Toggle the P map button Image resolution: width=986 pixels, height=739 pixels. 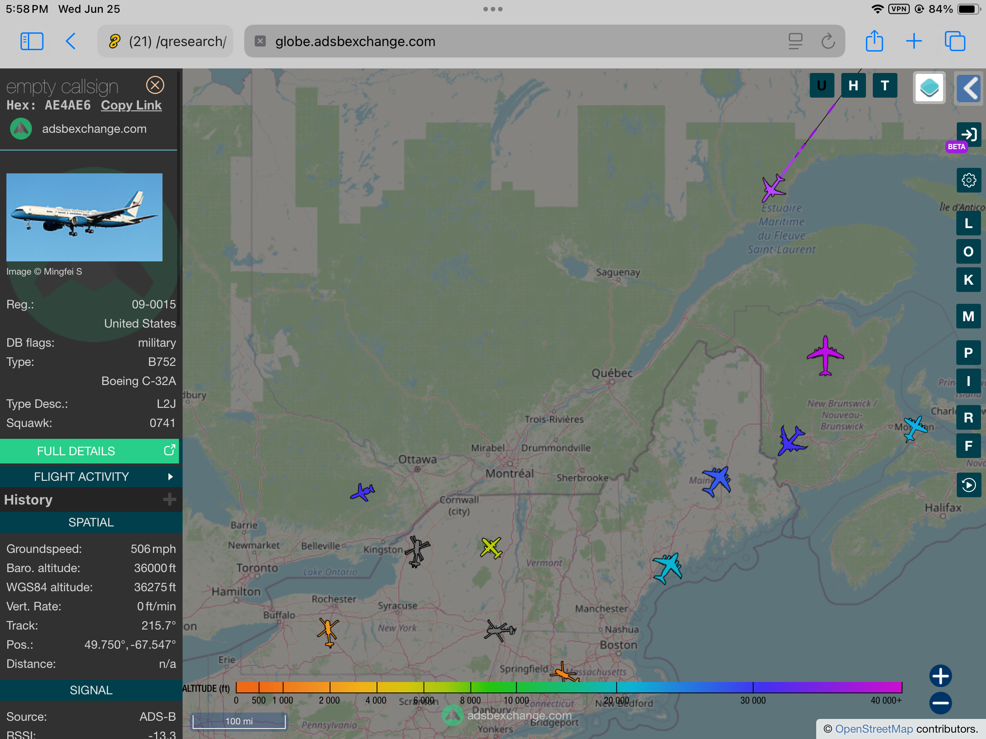tap(969, 353)
